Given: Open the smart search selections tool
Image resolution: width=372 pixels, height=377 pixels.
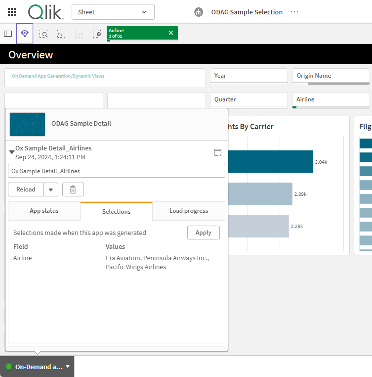Looking at the screenshot, I should click(x=43, y=34).
